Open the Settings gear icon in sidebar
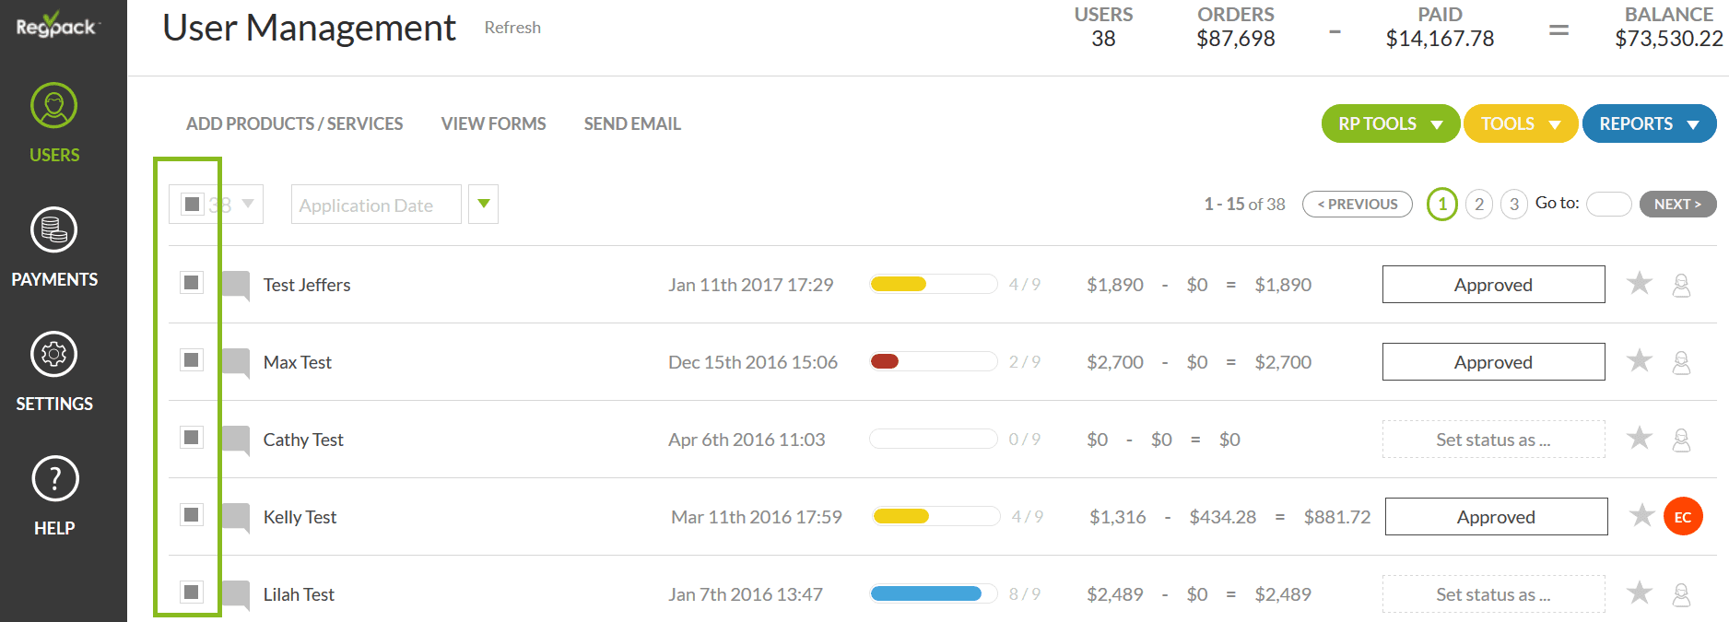The width and height of the screenshot is (1729, 622). 53,355
